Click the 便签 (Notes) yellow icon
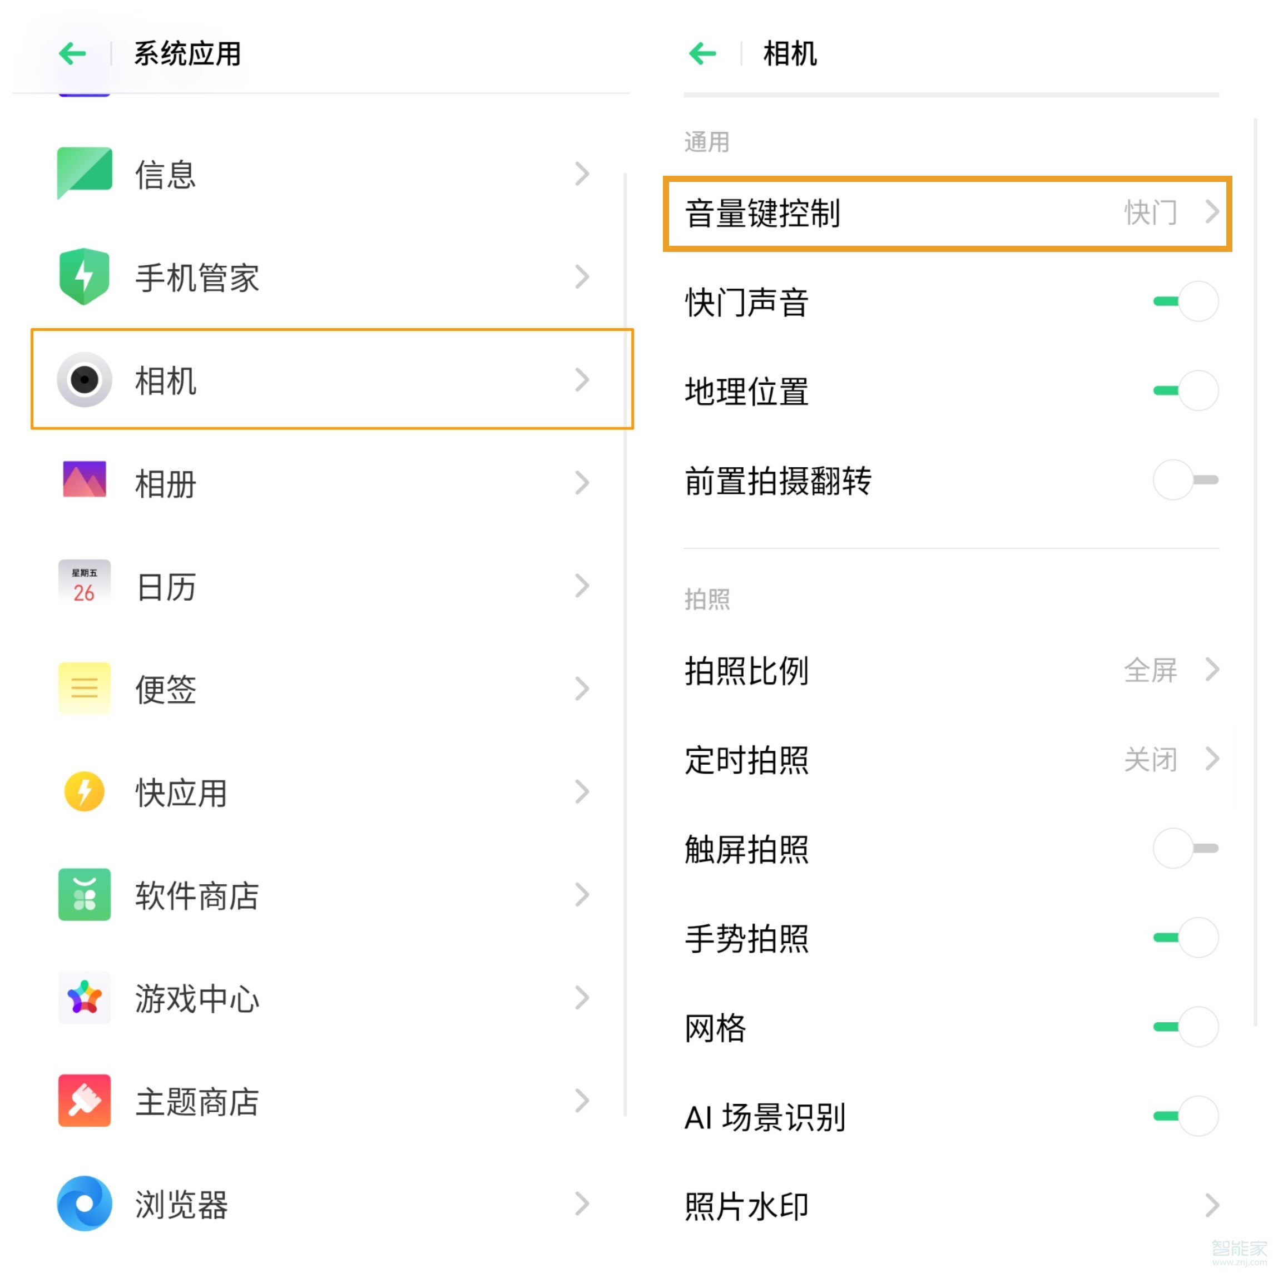 pos(85,688)
